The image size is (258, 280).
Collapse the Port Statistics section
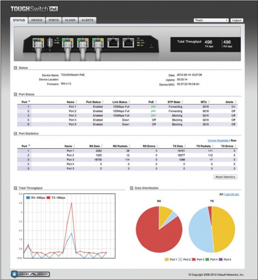15,134
